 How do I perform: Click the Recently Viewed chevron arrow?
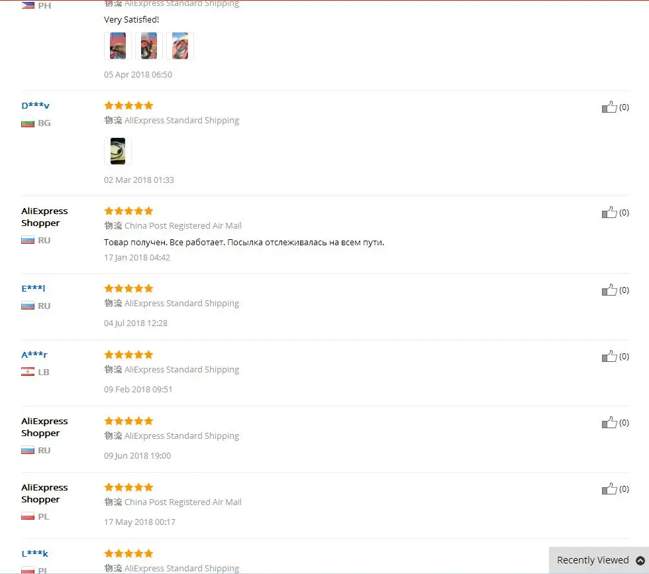640,560
